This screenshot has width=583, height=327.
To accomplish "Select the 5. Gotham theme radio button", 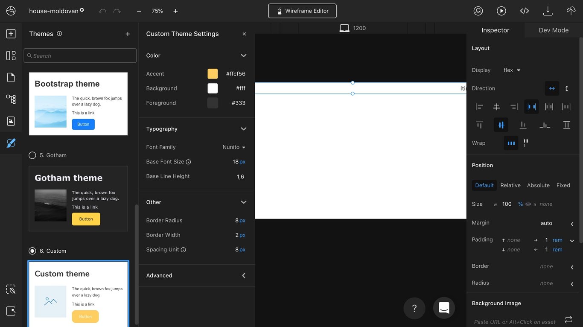I will (x=32, y=155).
